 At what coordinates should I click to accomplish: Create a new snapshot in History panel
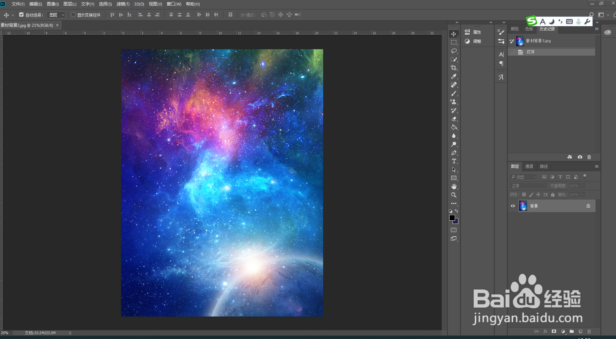point(580,157)
